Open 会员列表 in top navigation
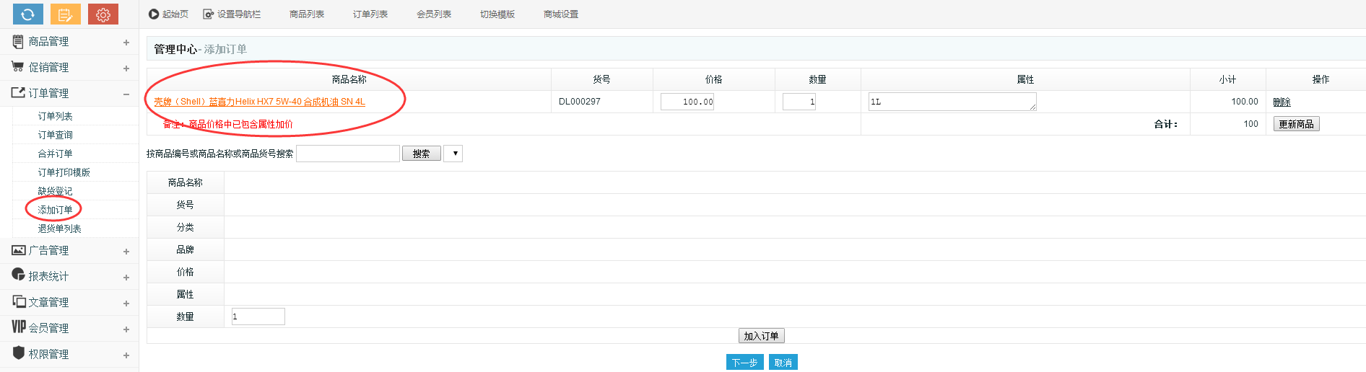Image resolution: width=1366 pixels, height=372 pixels. pyautogui.click(x=434, y=14)
